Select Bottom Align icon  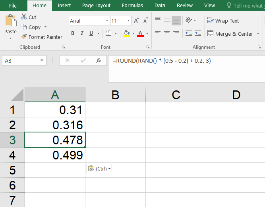pyautogui.click(x=176, y=21)
